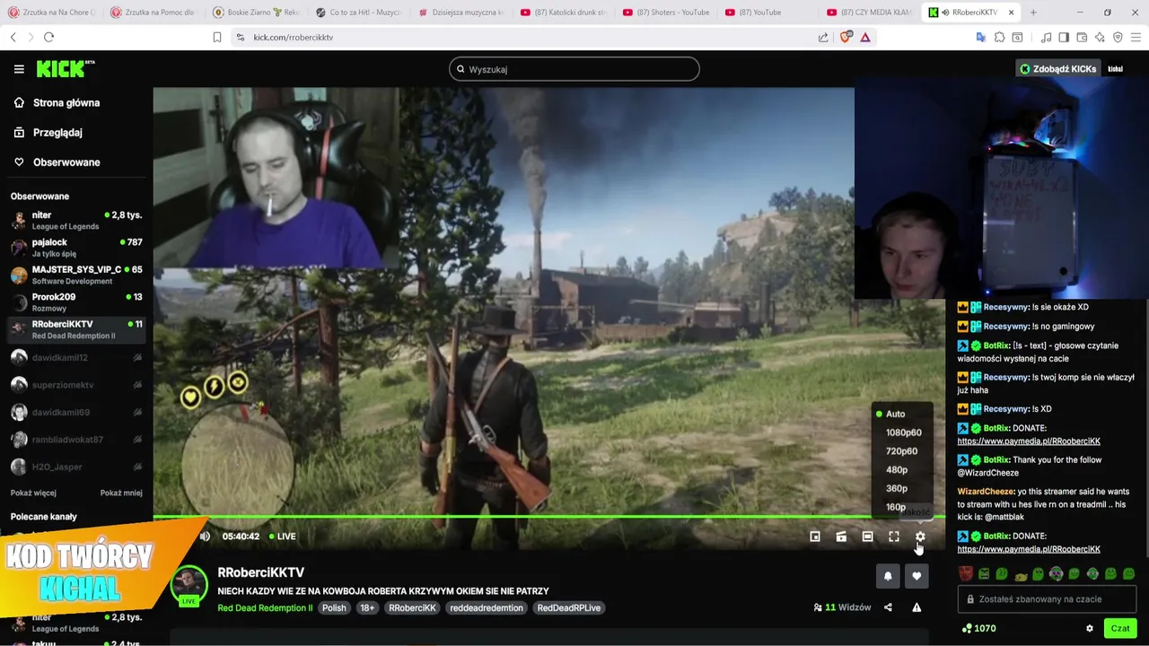Click the green Czat button
Viewport: 1149px width, 646px height.
[1120, 628]
